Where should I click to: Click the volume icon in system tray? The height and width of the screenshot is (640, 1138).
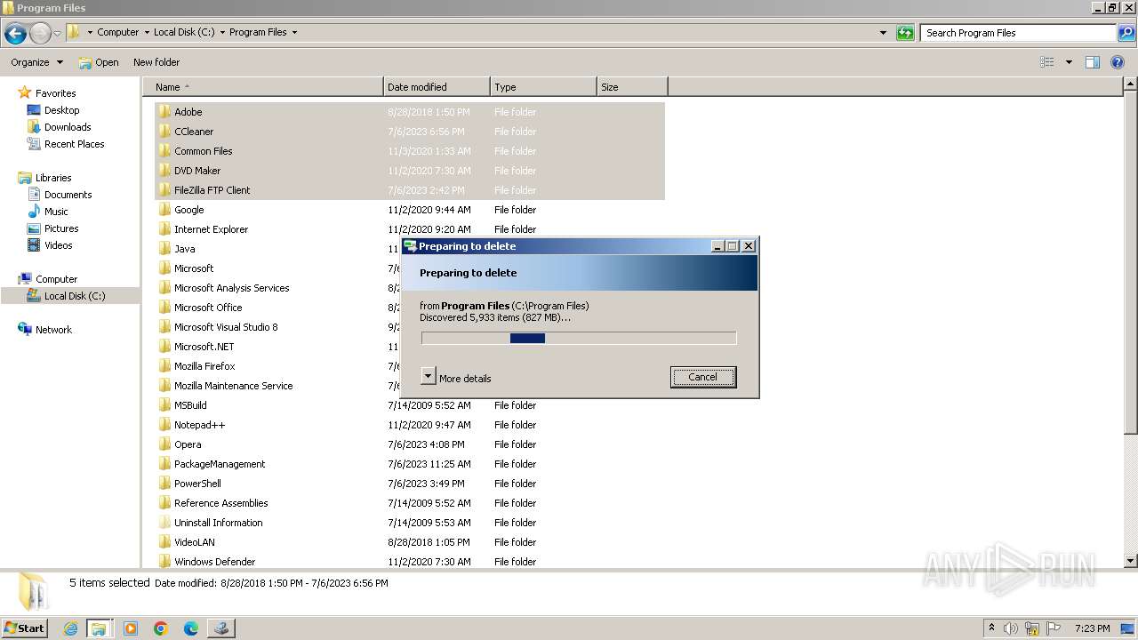coord(1011,628)
